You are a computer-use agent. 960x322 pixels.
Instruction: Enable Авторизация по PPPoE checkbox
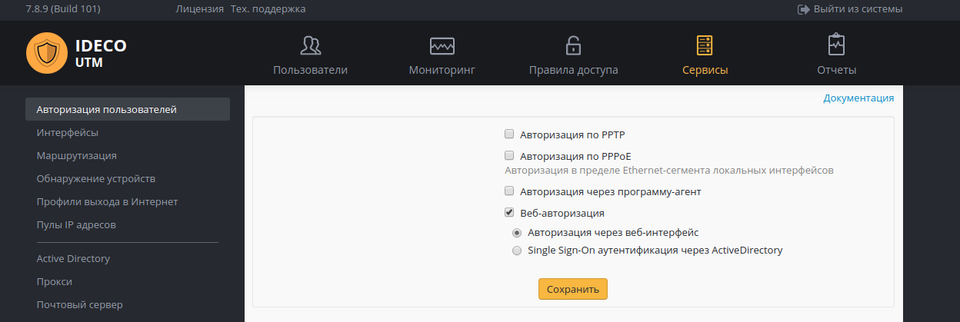coord(509,155)
